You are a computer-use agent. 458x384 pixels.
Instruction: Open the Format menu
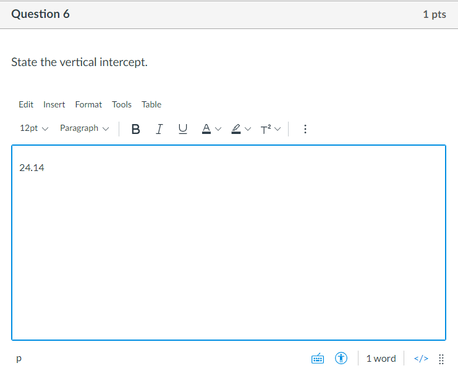click(88, 104)
